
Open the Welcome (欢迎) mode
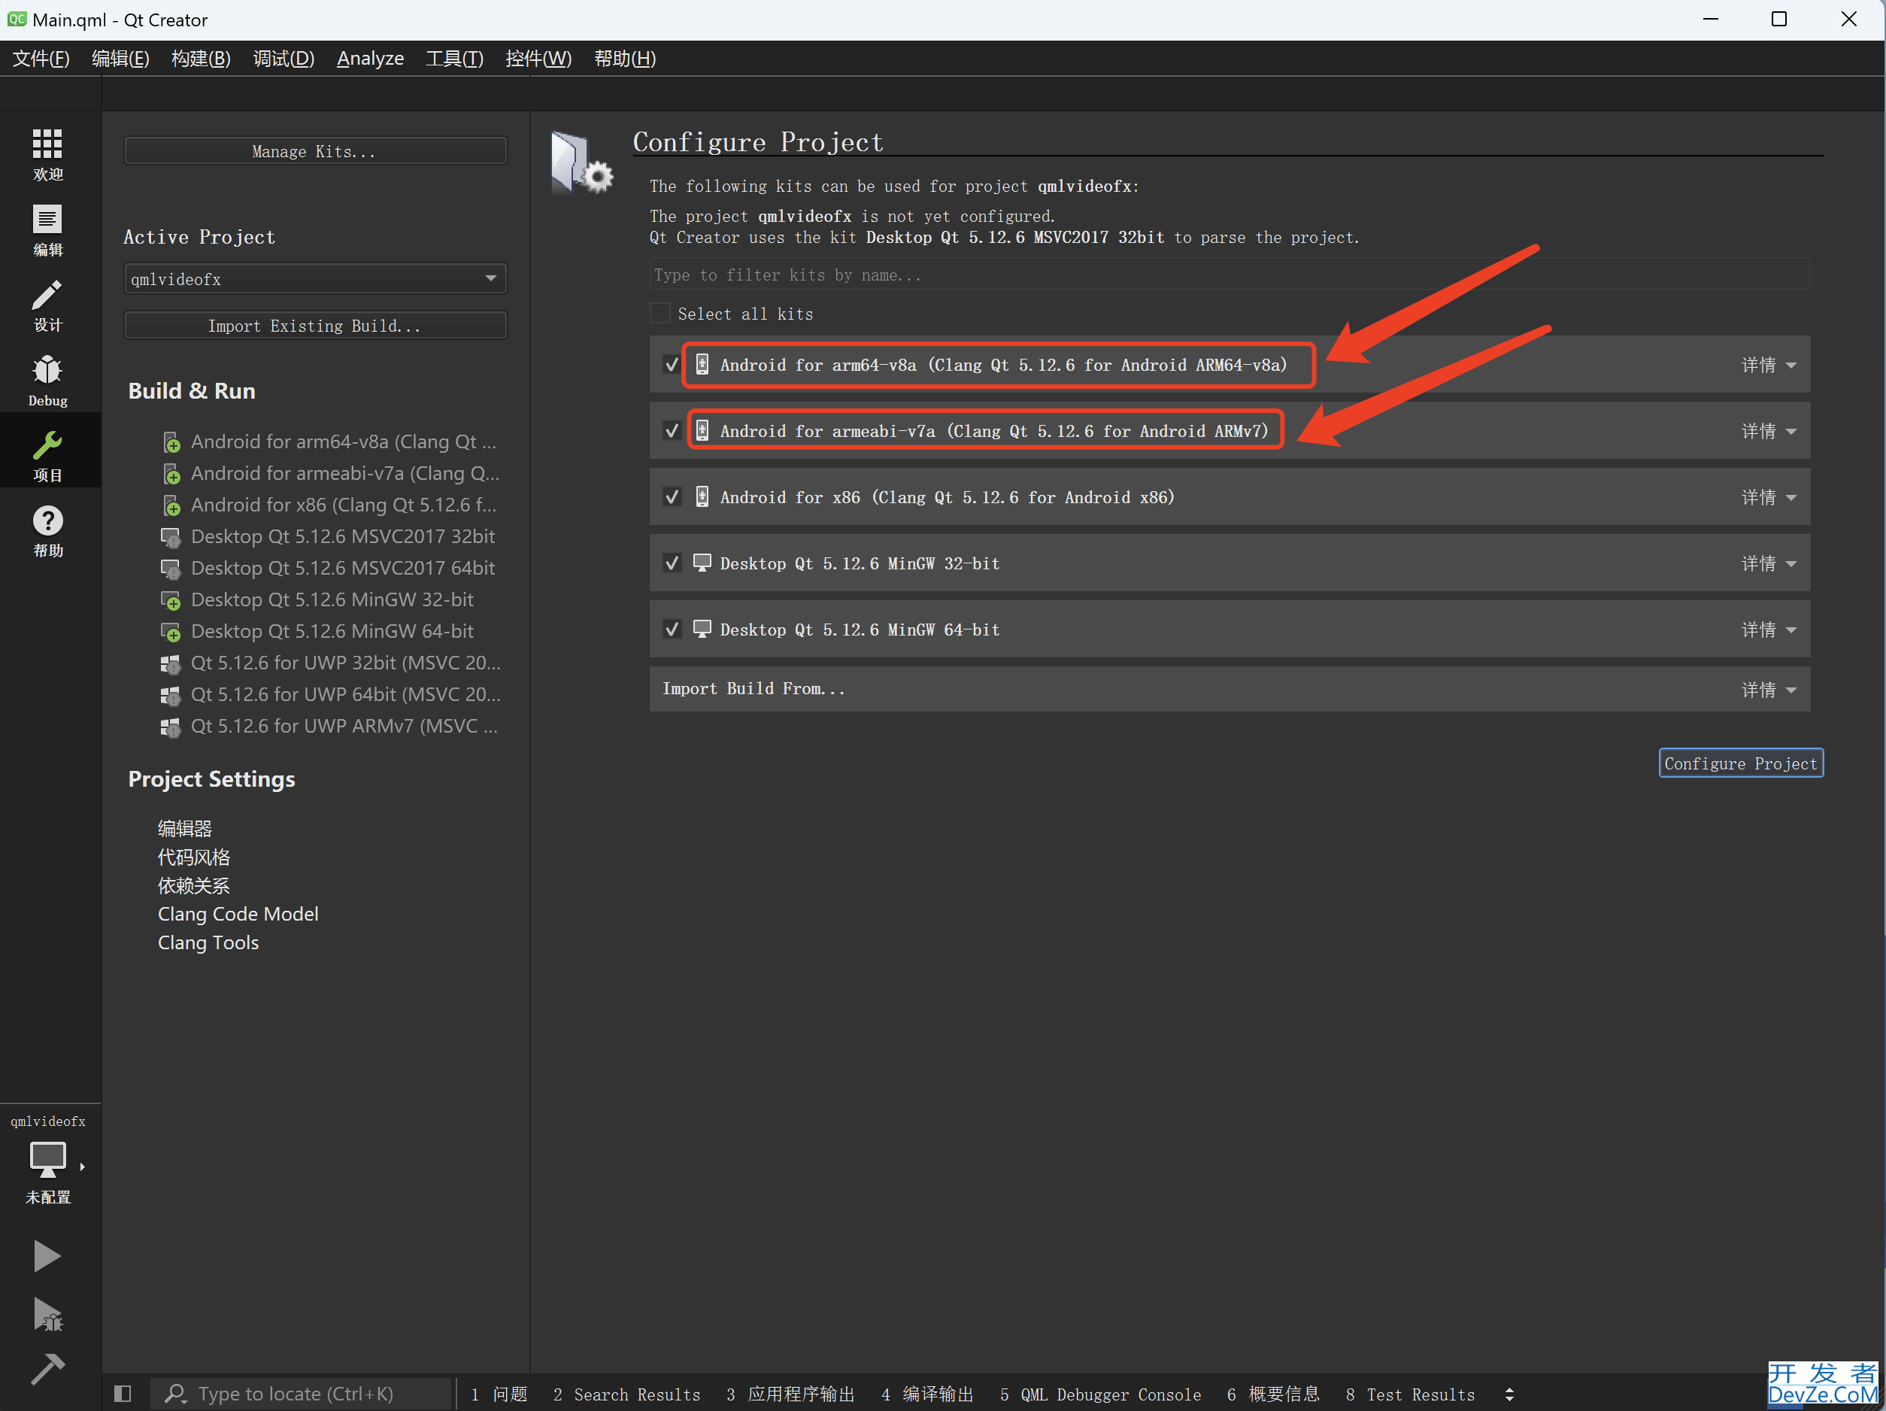47,155
